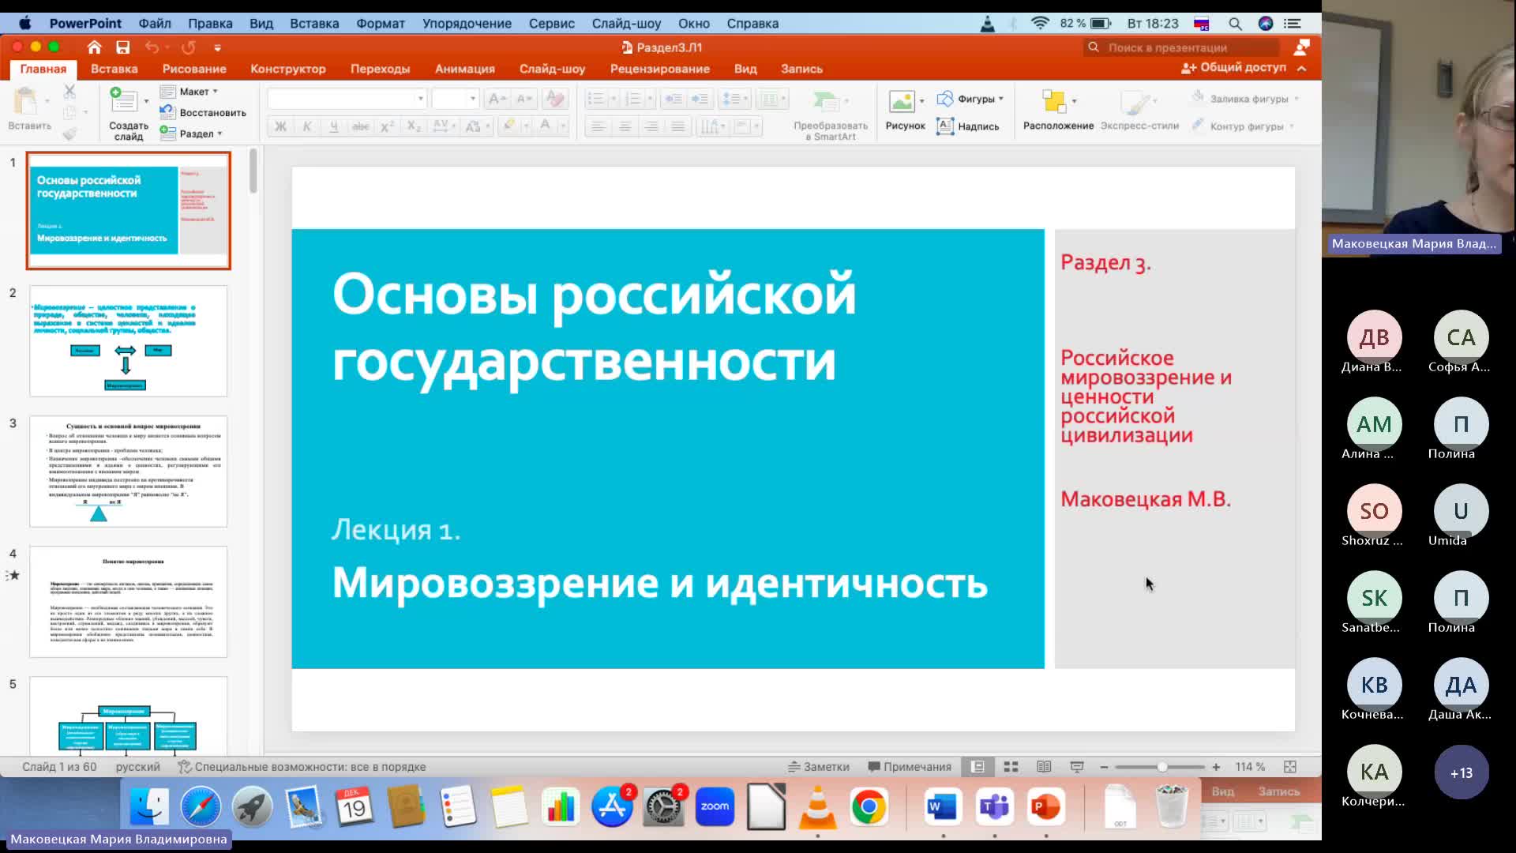The image size is (1516, 853).
Task: Click the Home icon in title bar
Action: [94, 47]
